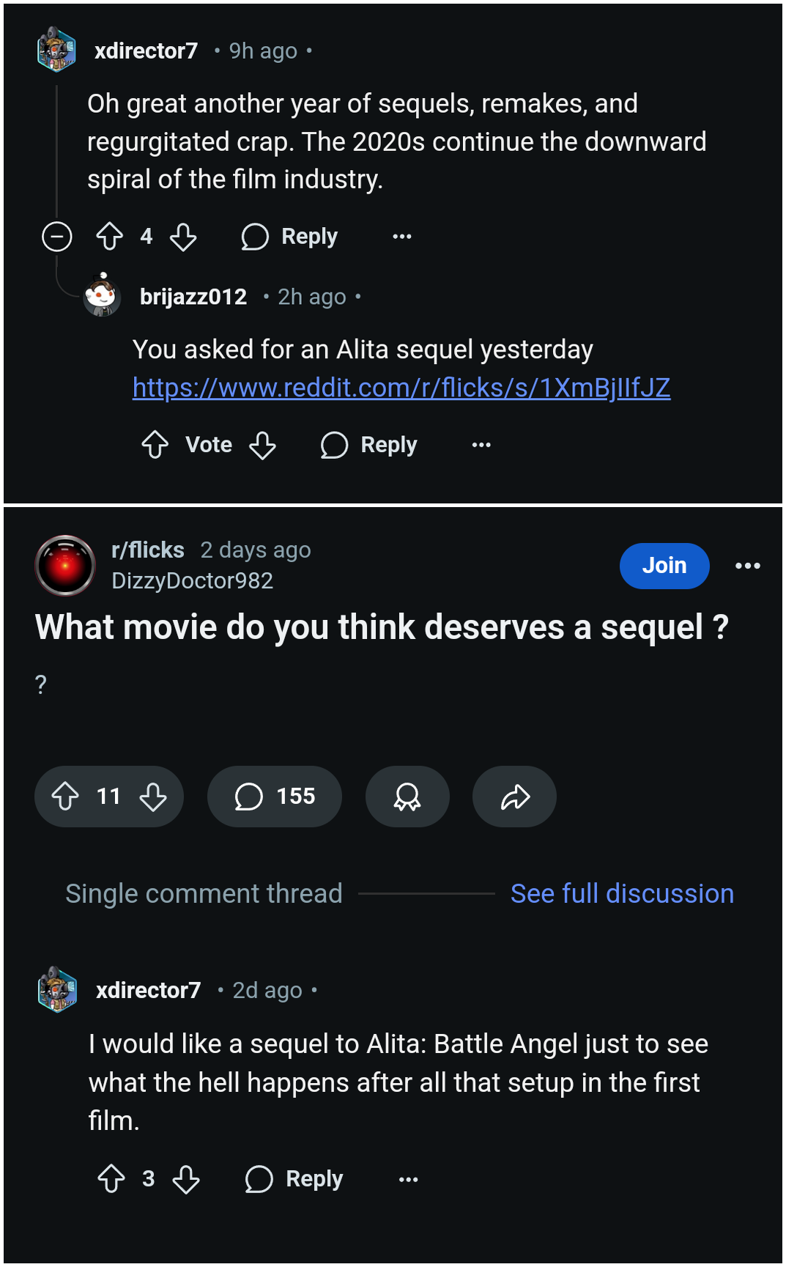Image resolution: width=786 pixels, height=1267 pixels.
Task: Upvote brijazz012's reply
Action: (x=155, y=445)
